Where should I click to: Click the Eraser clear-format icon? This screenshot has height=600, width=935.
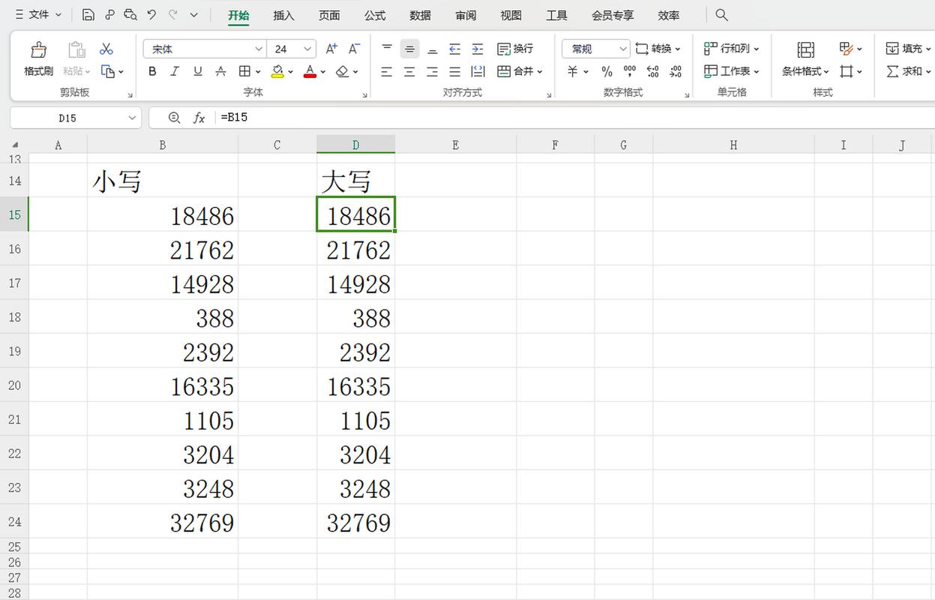pyautogui.click(x=342, y=71)
